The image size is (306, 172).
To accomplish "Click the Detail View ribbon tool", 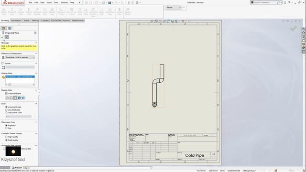I will 45,11.
